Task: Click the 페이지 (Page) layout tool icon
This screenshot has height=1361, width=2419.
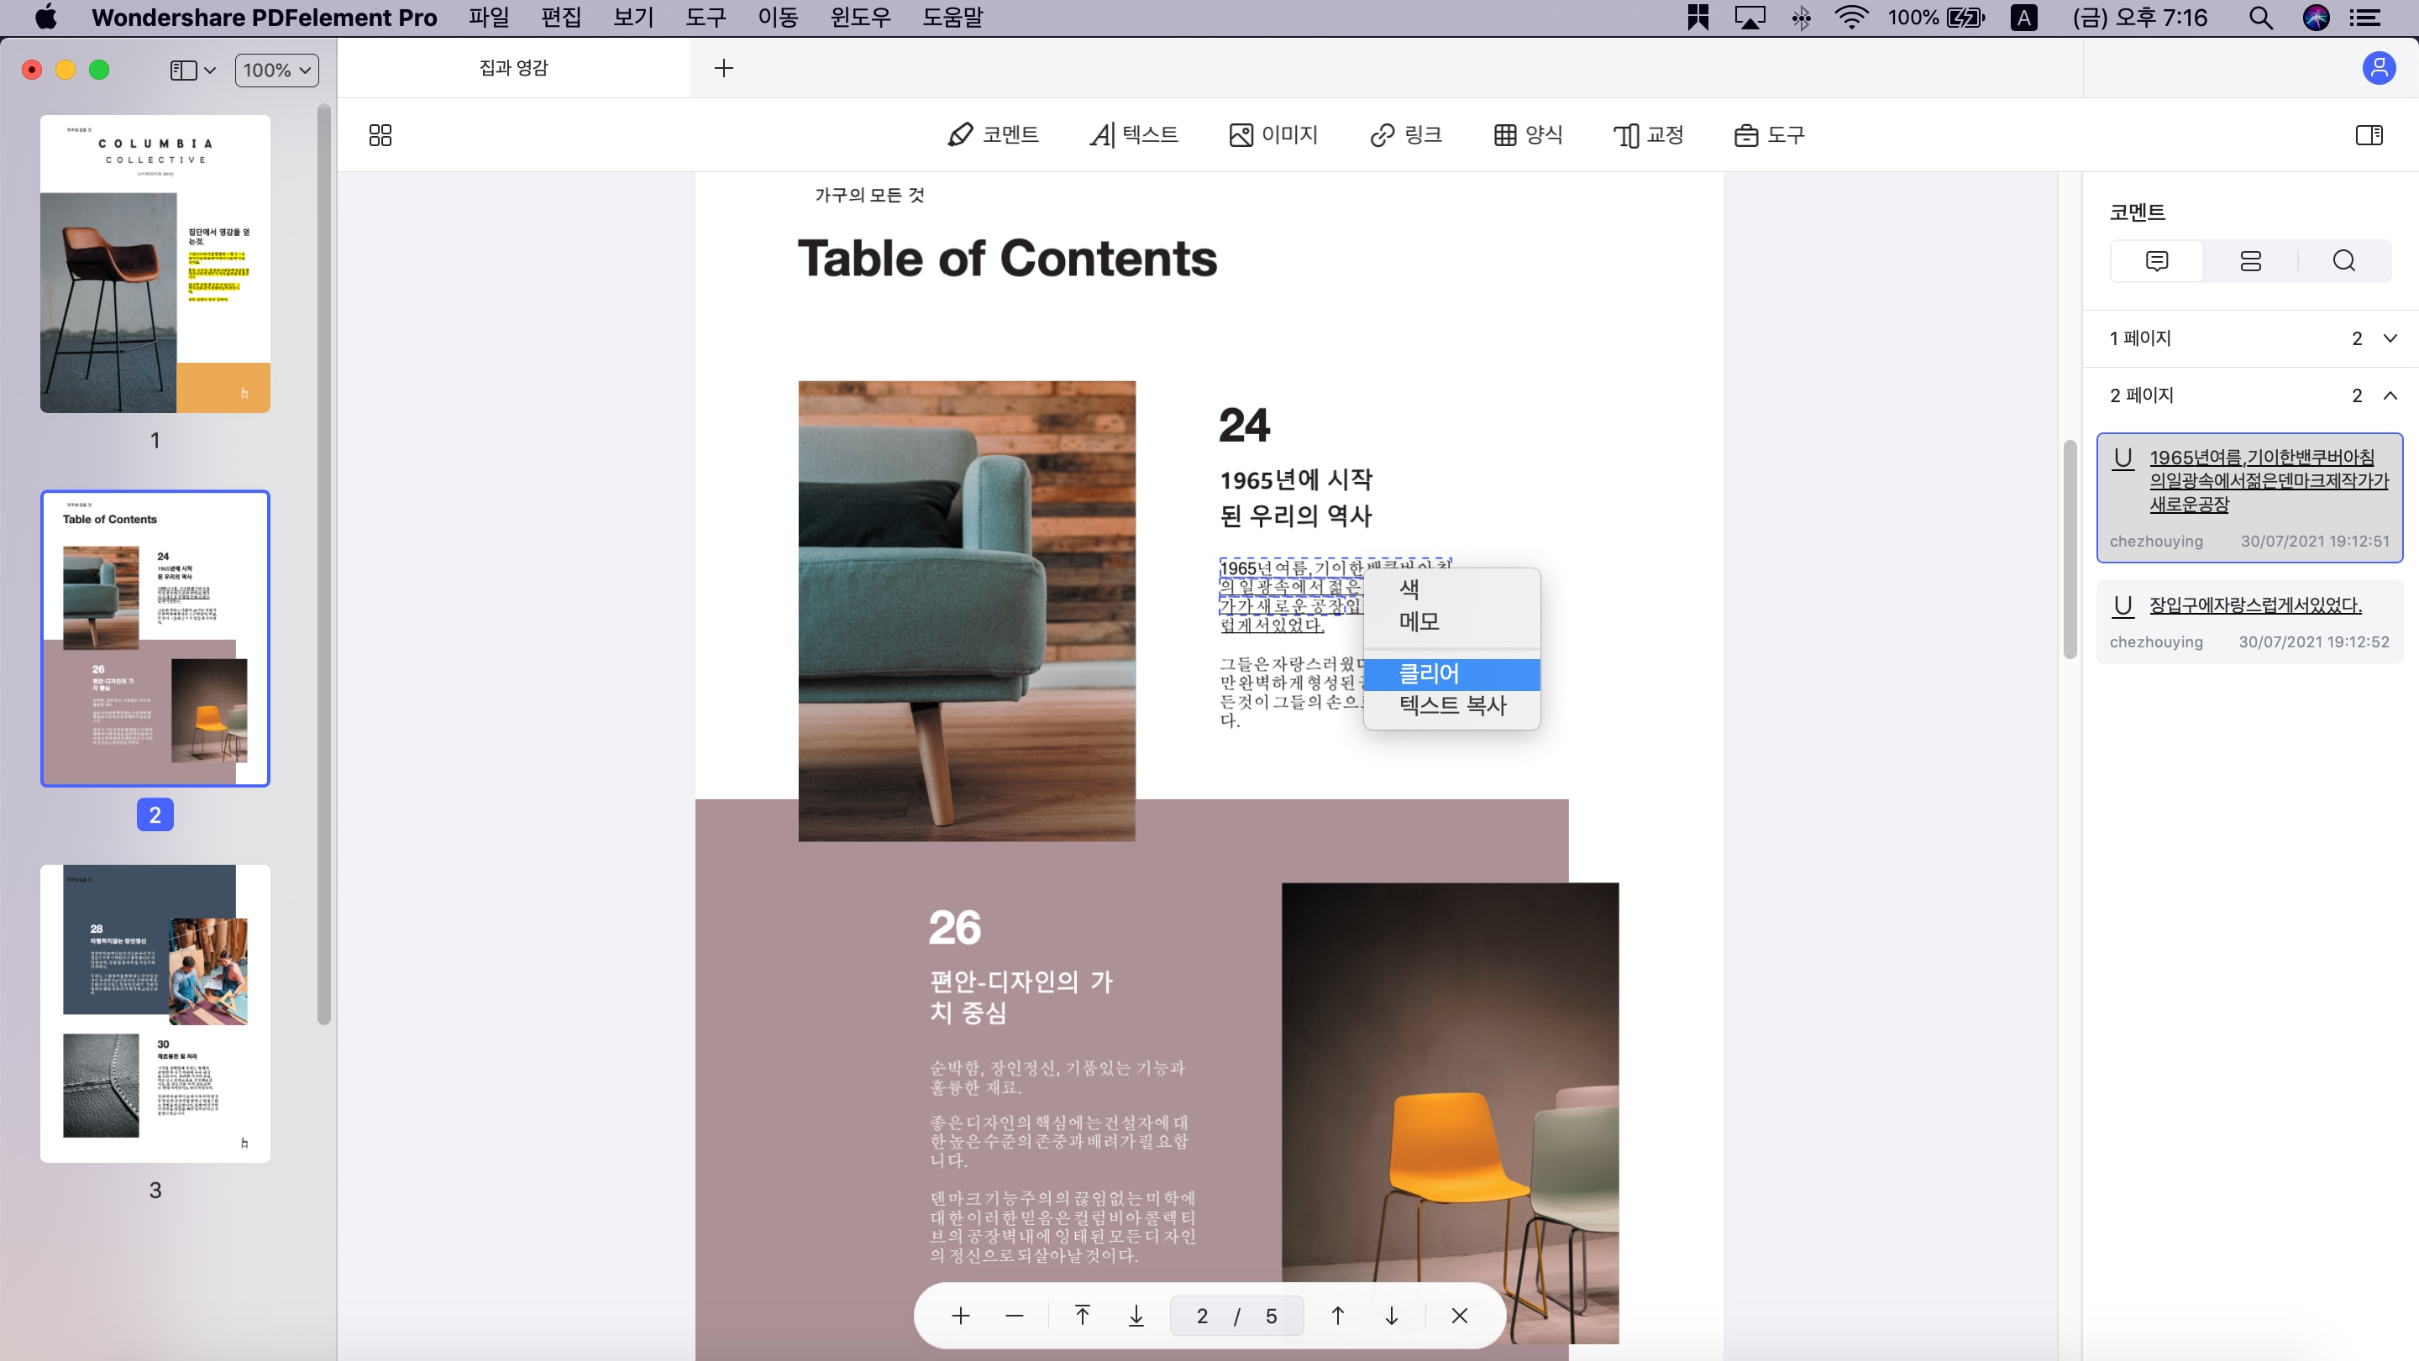Action: [380, 134]
